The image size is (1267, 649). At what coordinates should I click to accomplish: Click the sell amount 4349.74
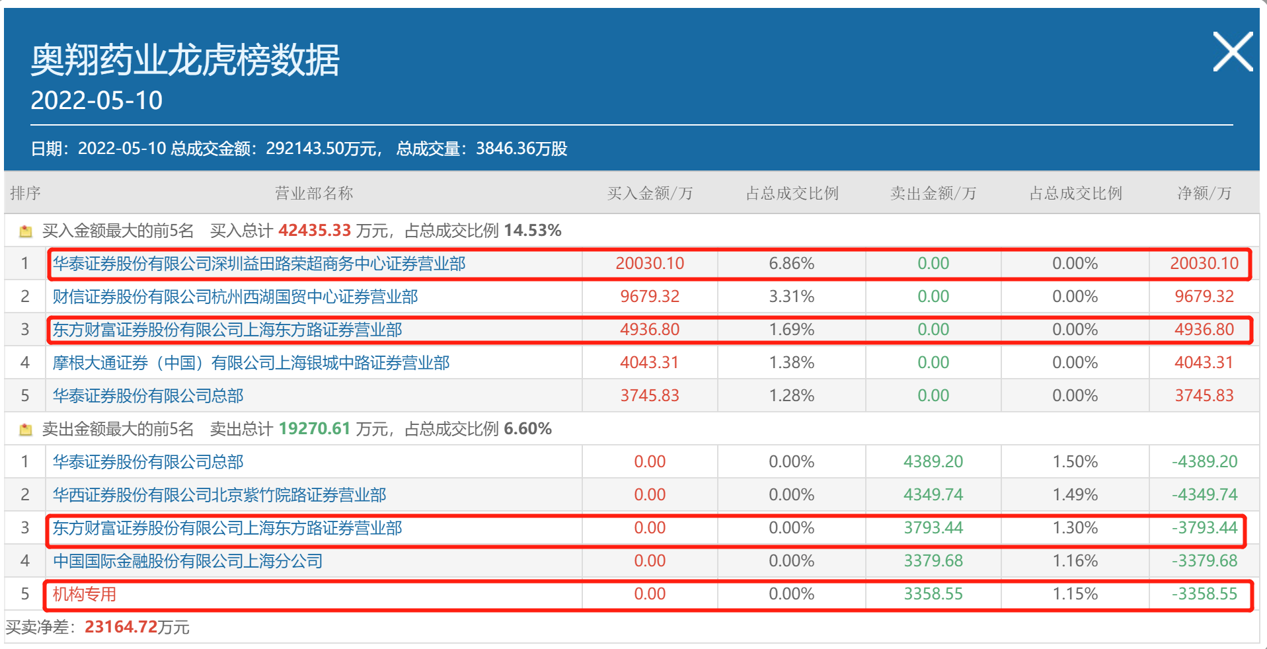(x=933, y=495)
